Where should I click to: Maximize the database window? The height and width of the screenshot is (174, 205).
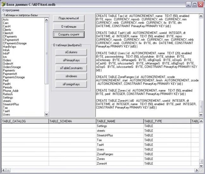click(x=195, y=4)
